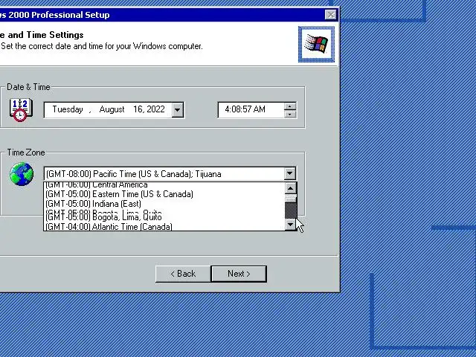This screenshot has width=476, height=357.
Task: Select Indiana (East) time zone
Action: point(164,204)
